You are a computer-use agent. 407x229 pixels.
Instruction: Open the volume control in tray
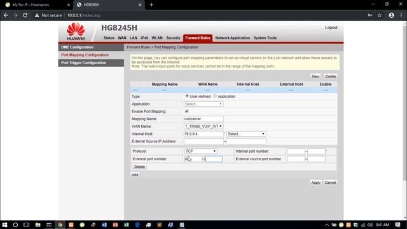click(370, 225)
